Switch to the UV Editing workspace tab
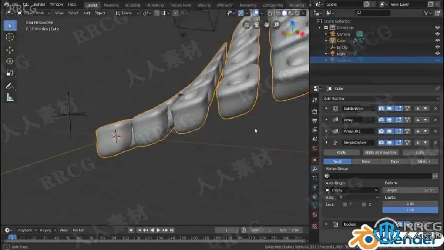 (x=155, y=5)
